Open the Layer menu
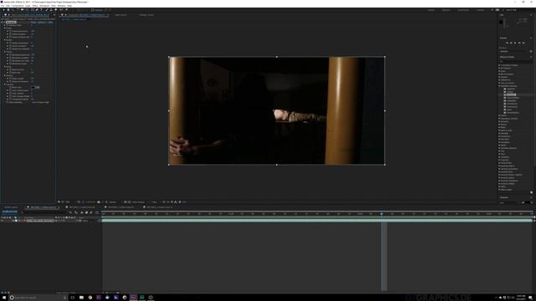This screenshot has height=301, width=536. (28, 6)
